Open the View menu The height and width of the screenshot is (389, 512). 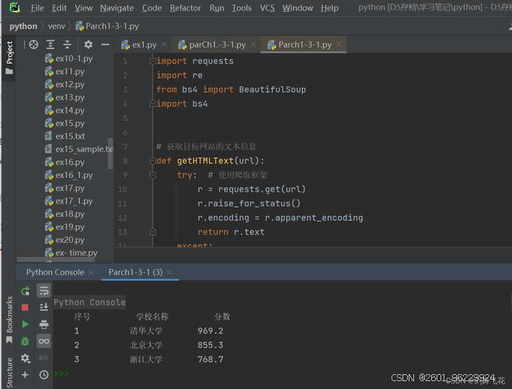point(84,8)
